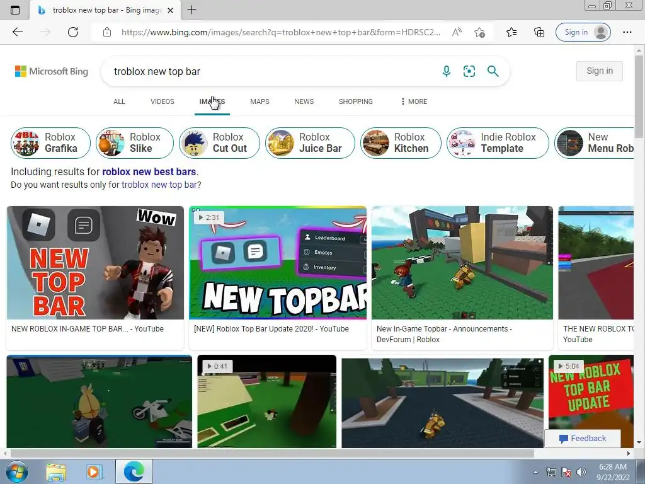Image resolution: width=645 pixels, height=484 pixels.
Task: Select the Indie Roblox Template chip
Action: tap(498, 143)
